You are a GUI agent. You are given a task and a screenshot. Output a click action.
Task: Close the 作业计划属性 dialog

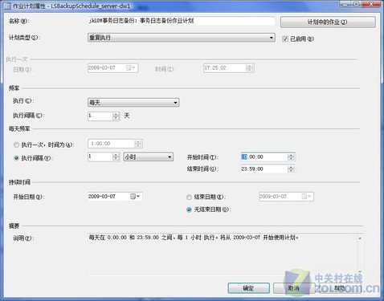(x=371, y=4)
